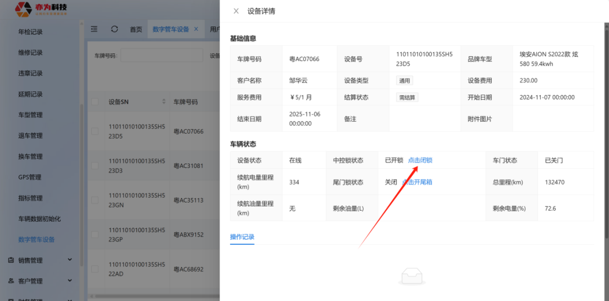Click the sidebar collapse menu icon
Screen dimensions: 609x301
94,29
